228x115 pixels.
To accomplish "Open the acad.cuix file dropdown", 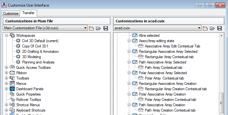I will click(x=157, y=28).
